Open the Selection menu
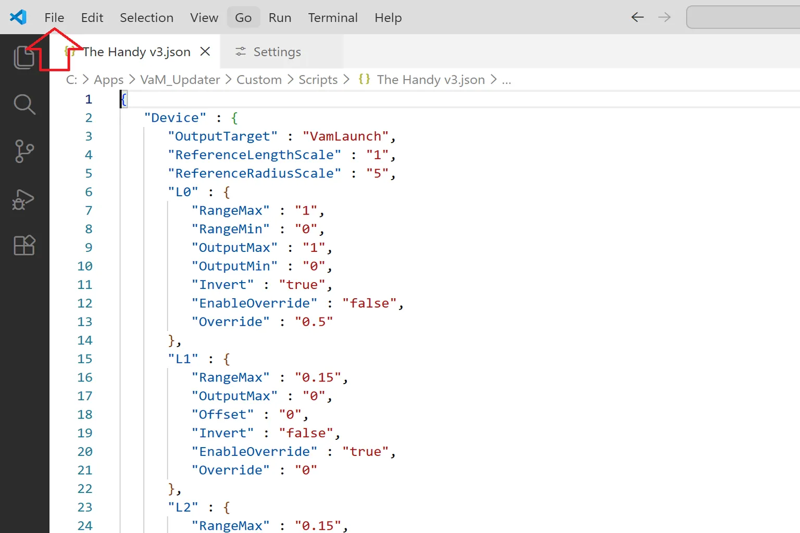Screen dimensions: 800x533 147,18
